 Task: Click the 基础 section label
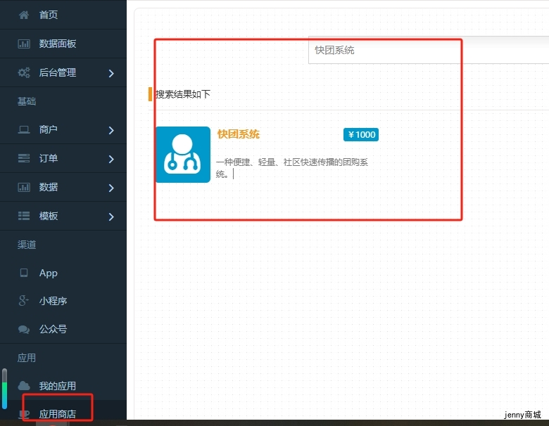[x=27, y=101]
